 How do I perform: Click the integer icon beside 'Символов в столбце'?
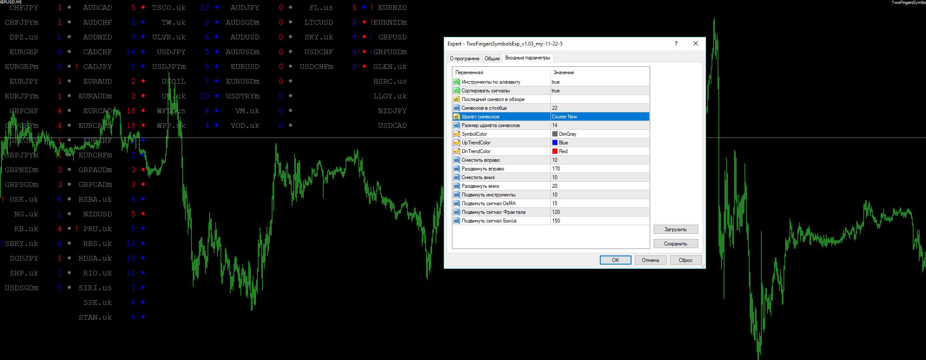pos(456,108)
